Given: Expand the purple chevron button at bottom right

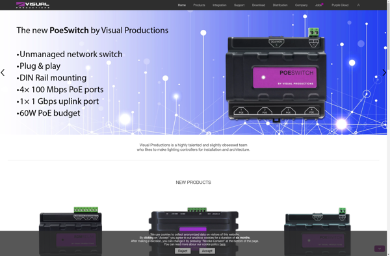Looking at the screenshot, I should [380, 249].
